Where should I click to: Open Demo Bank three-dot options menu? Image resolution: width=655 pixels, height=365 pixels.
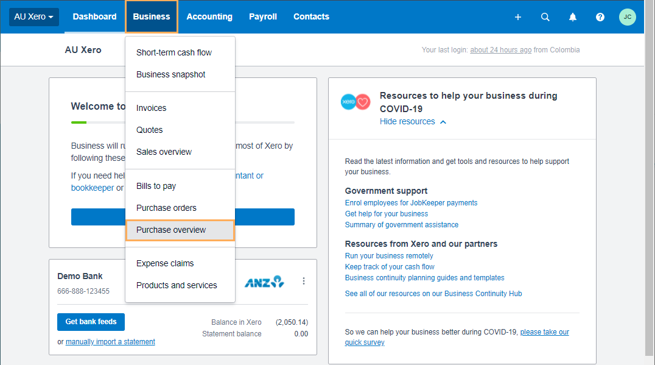[x=304, y=281]
